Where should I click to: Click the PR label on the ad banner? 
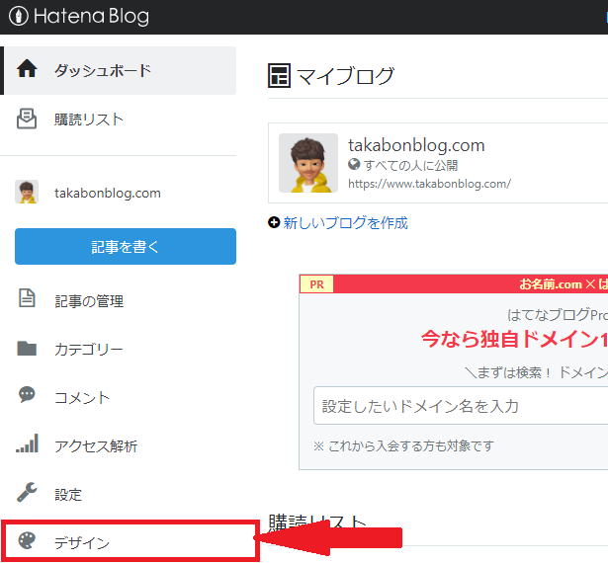[x=316, y=284]
